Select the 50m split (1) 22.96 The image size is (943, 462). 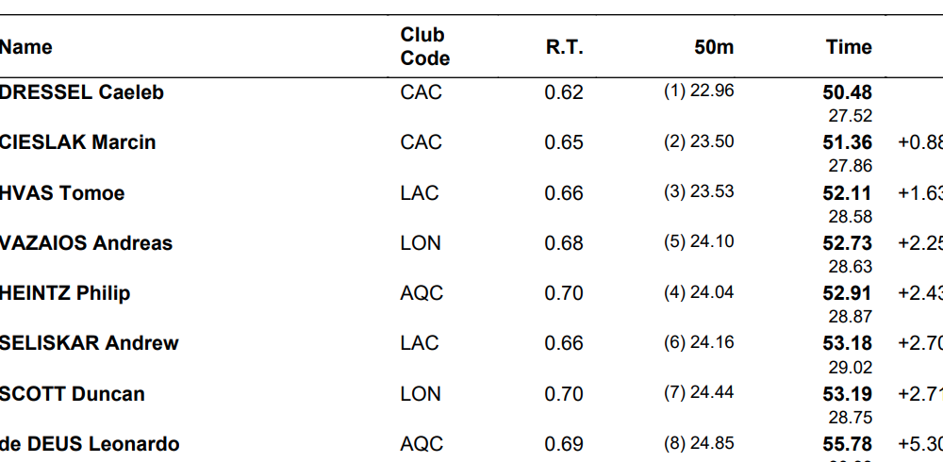point(699,91)
